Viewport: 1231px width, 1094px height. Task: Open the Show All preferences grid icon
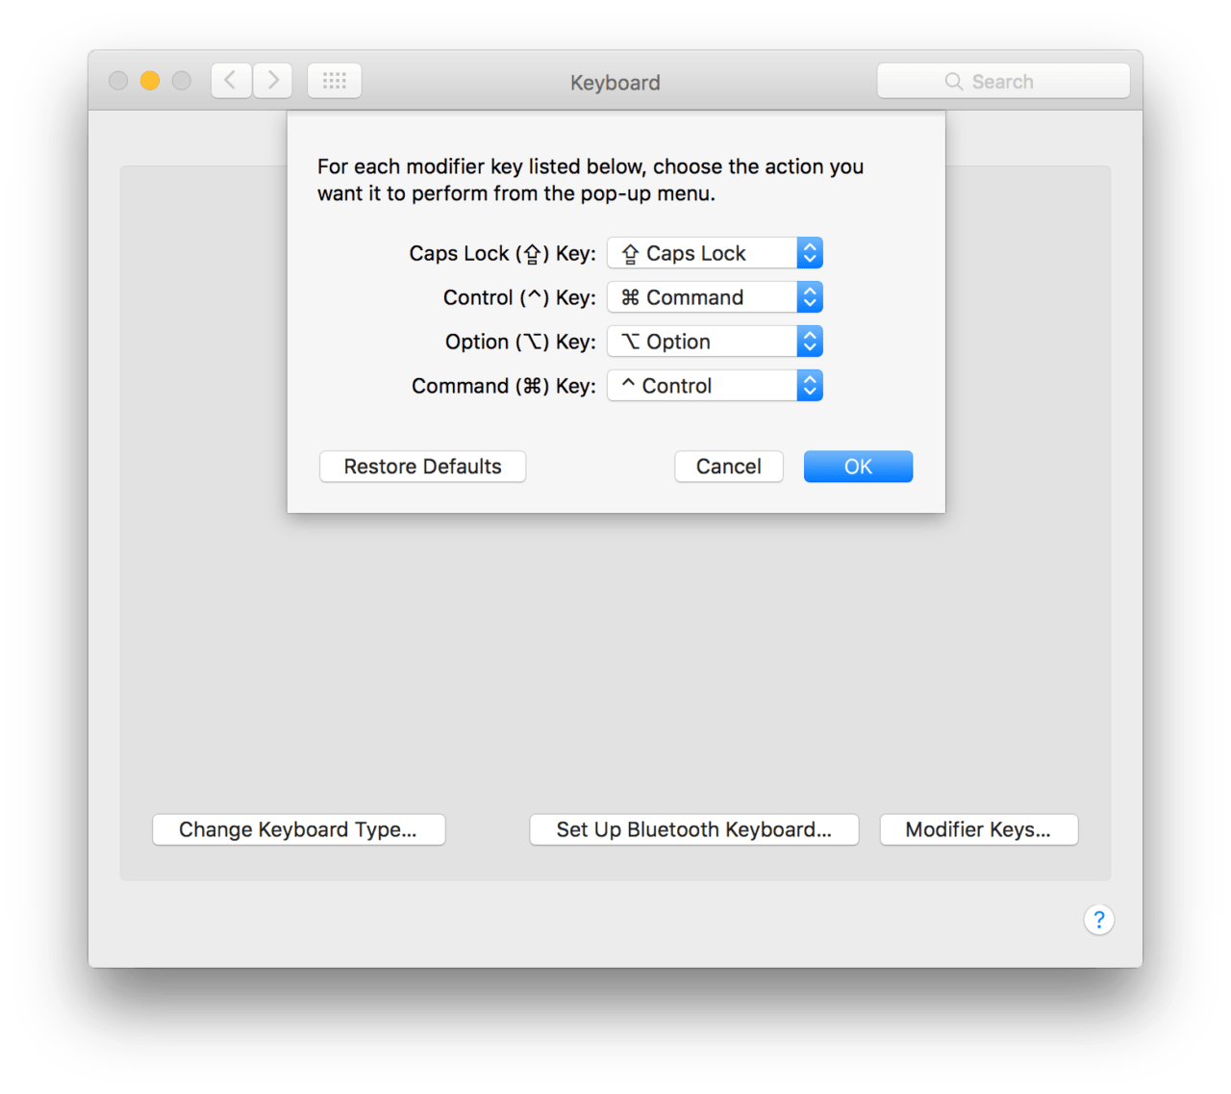click(334, 81)
